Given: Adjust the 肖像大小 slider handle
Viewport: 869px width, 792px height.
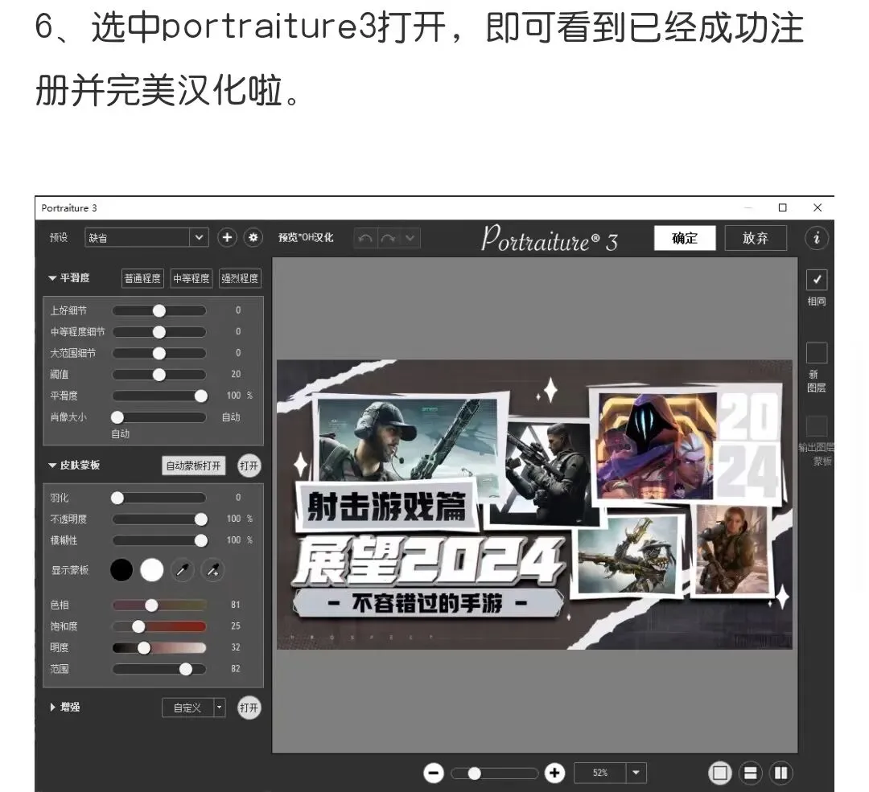Looking at the screenshot, I should (117, 417).
